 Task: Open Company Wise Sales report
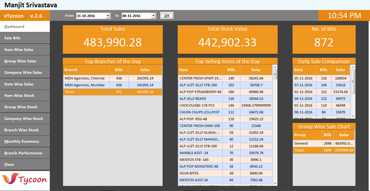tap(25, 72)
